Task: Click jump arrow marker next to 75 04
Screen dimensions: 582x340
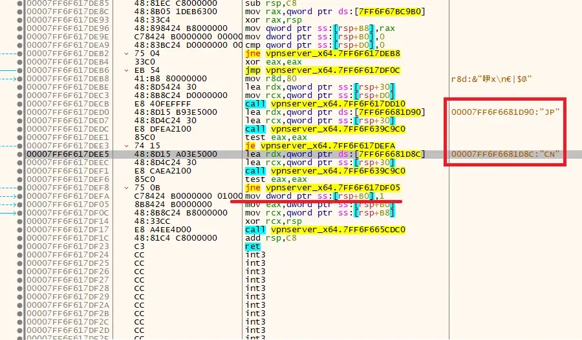Action: pyautogui.click(x=127, y=54)
